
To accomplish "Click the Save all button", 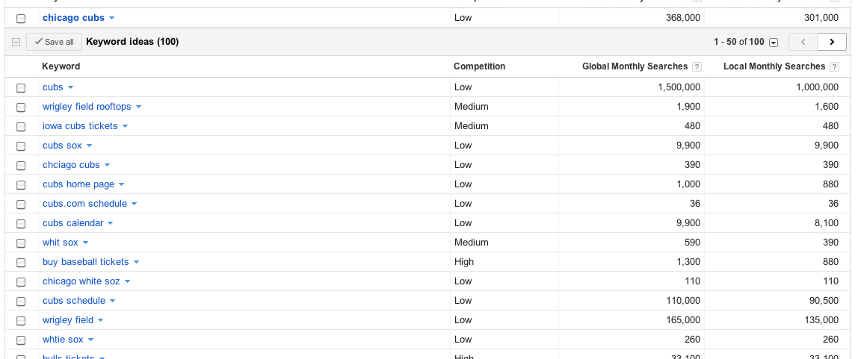I will [54, 42].
